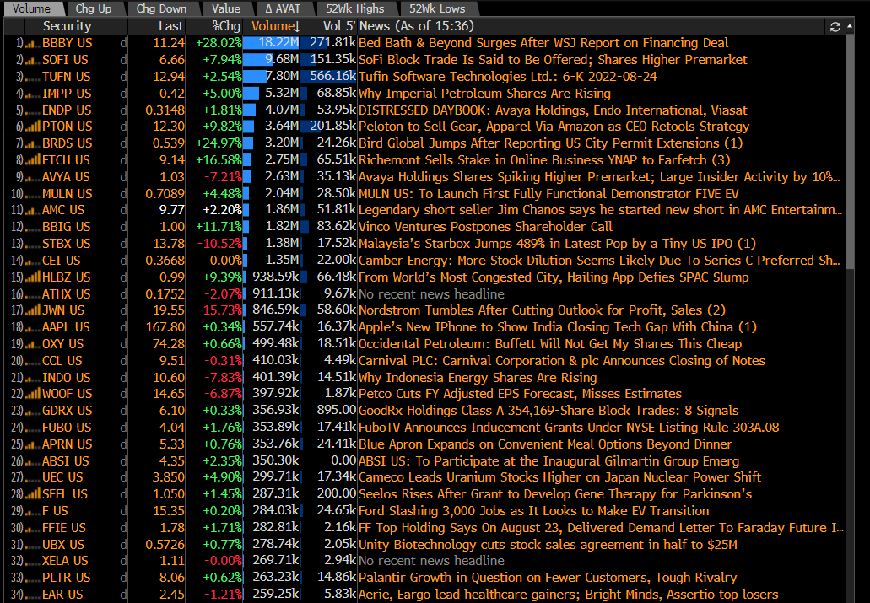Open the chart icon beside FTCH US
This screenshot has height=603, width=870.
tap(33, 160)
